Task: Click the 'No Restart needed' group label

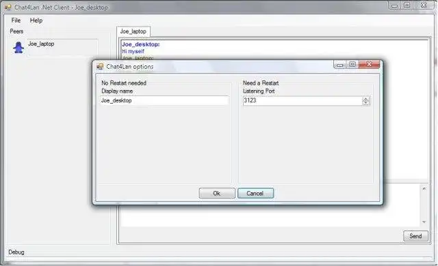Action: pos(124,83)
